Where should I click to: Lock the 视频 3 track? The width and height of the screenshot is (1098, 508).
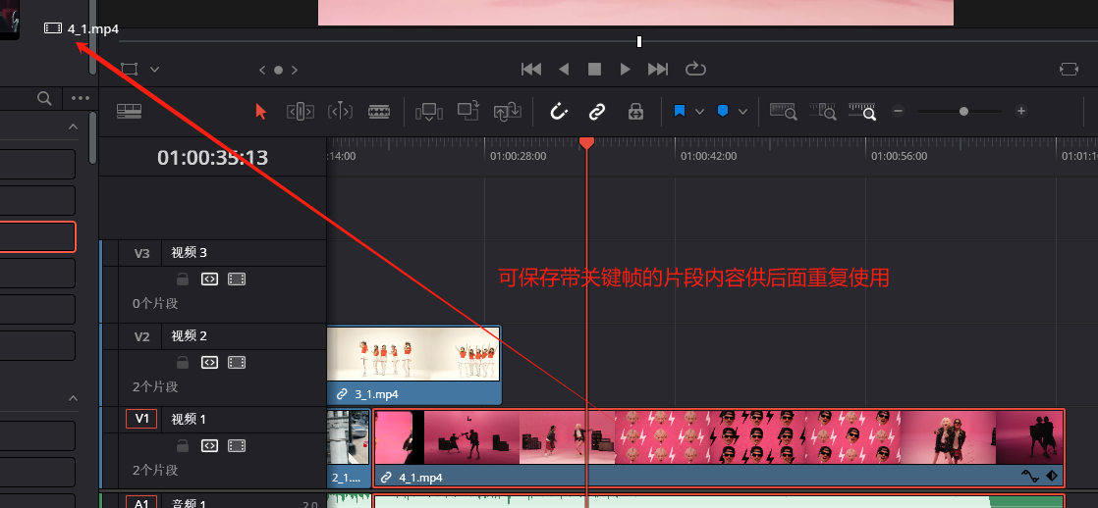tap(182, 279)
